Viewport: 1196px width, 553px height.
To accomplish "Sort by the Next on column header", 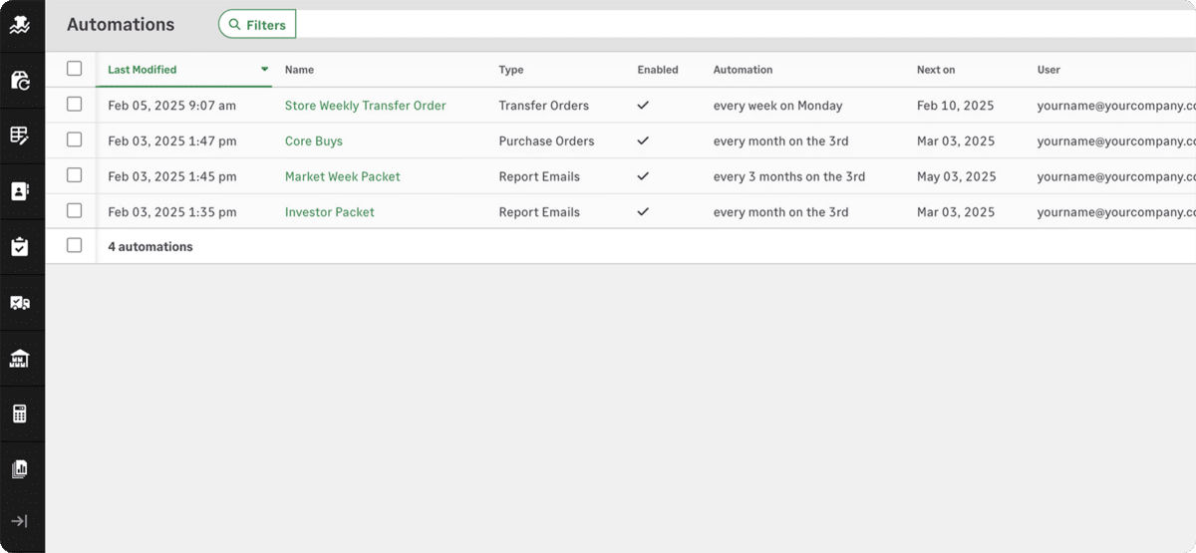I will click(936, 70).
